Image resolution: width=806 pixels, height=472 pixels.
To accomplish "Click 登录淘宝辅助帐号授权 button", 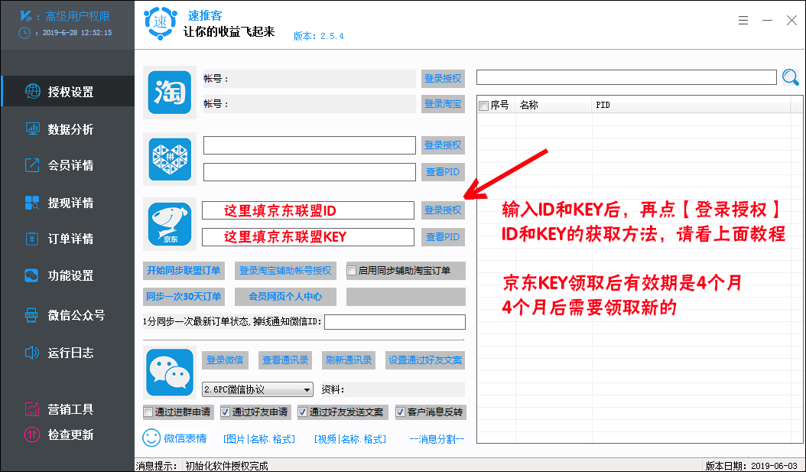I will (x=285, y=271).
